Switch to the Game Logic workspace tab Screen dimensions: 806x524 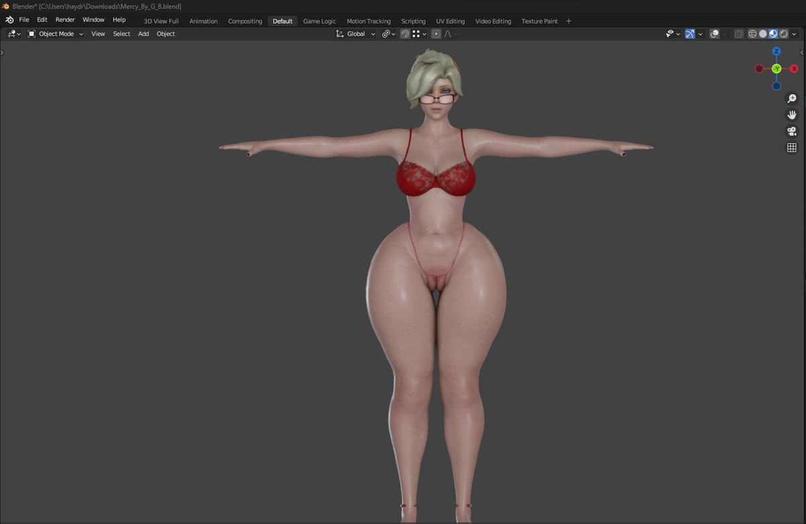[x=320, y=21]
